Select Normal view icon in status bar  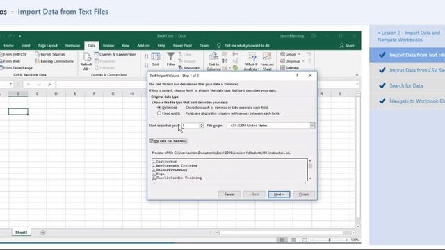pyautogui.click(x=282, y=240)
